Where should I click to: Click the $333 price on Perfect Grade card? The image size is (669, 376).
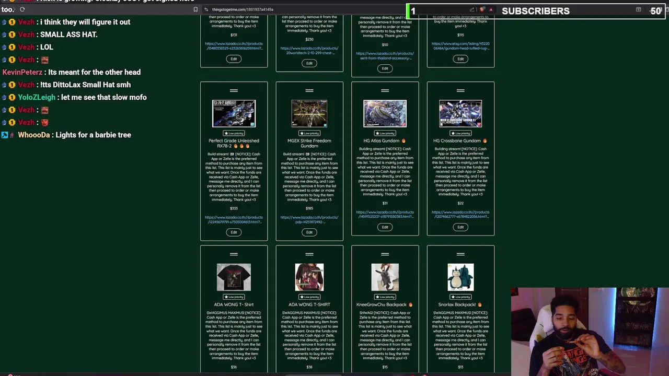[234, 208]
